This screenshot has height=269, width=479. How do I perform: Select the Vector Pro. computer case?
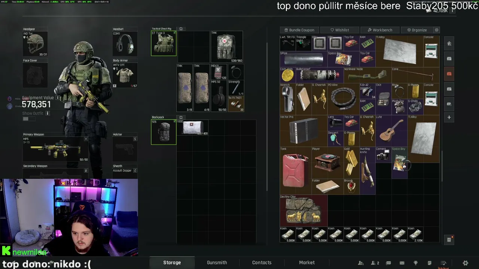point(303,131)
